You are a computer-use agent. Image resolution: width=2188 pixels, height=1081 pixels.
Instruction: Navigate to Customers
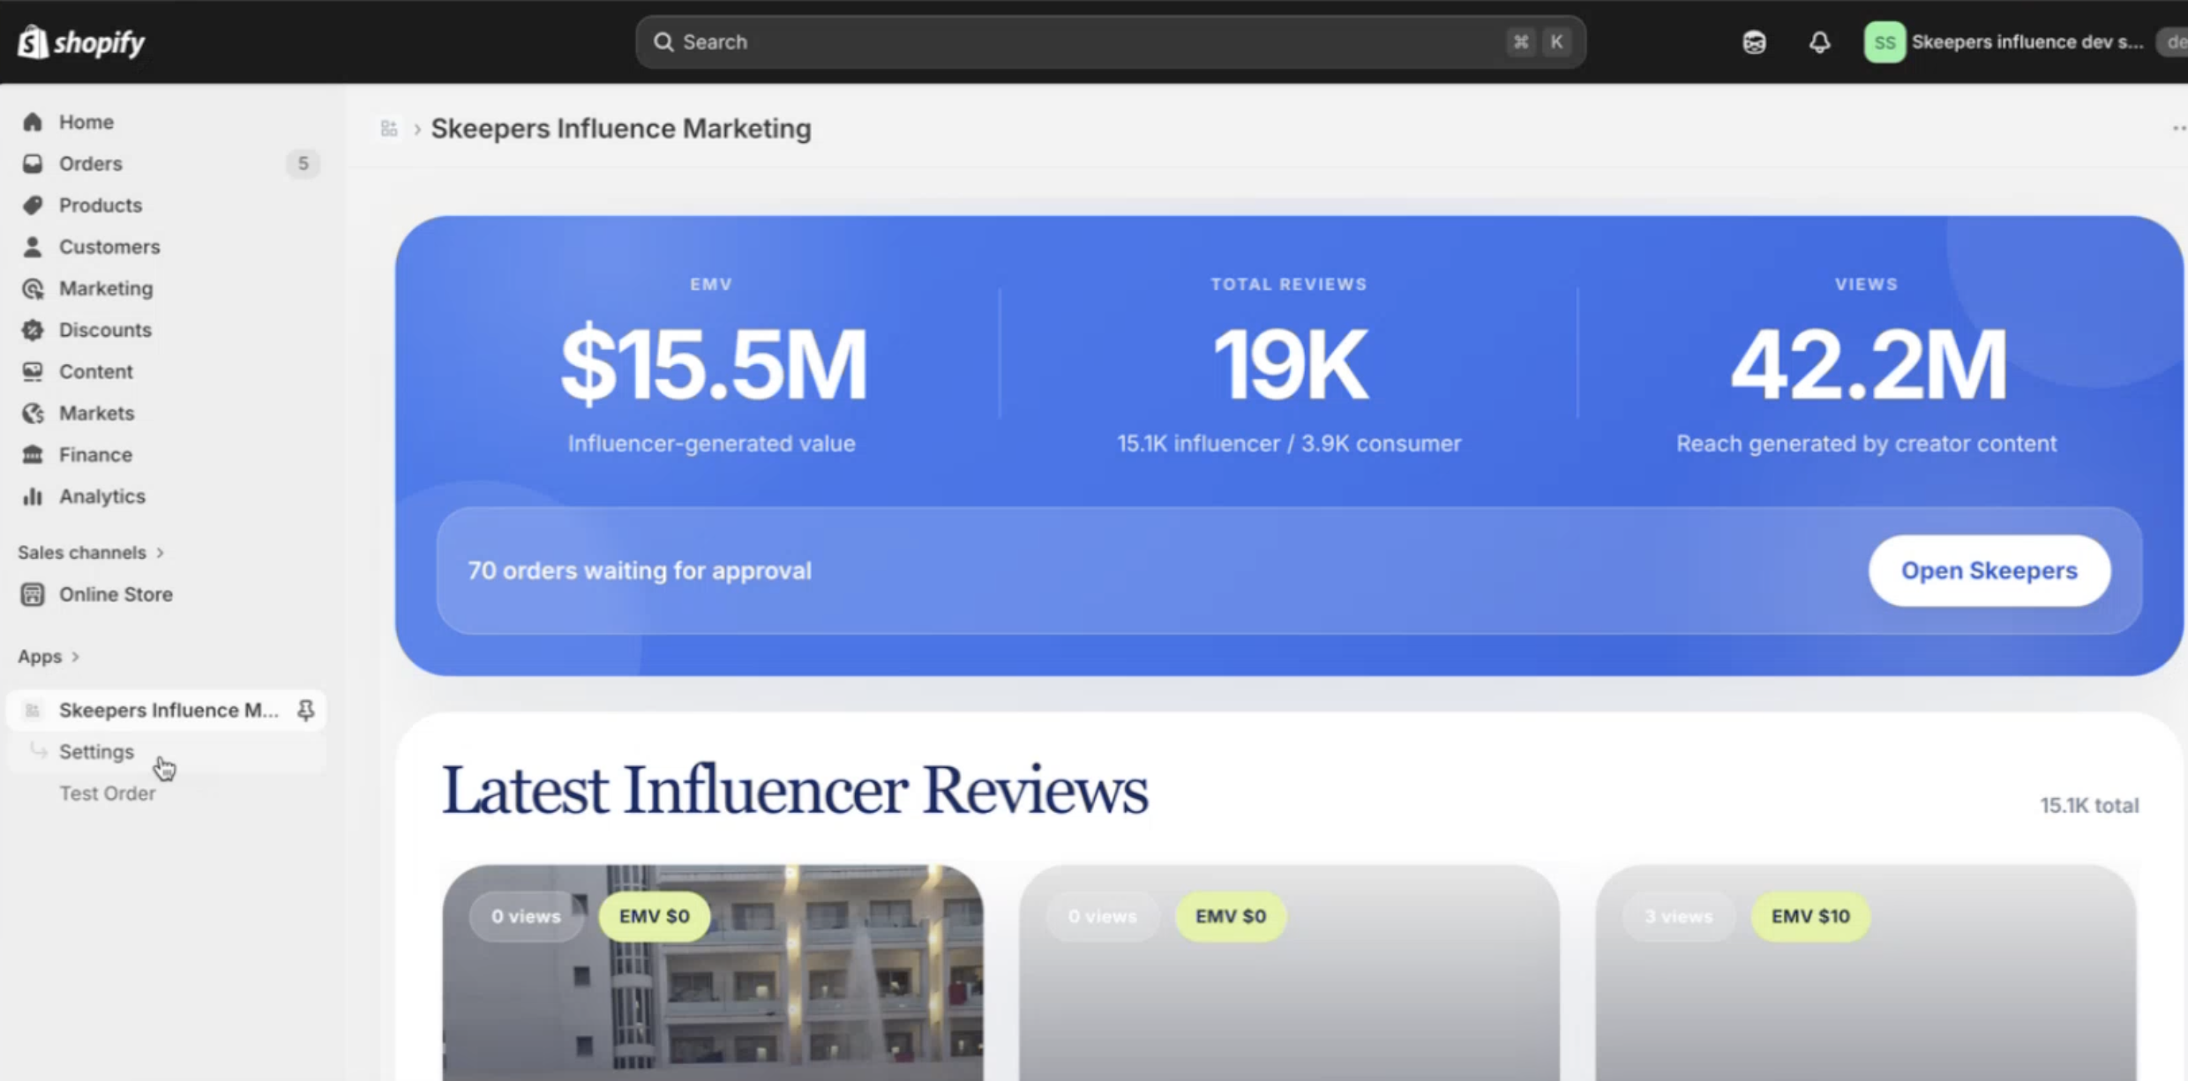109,246
